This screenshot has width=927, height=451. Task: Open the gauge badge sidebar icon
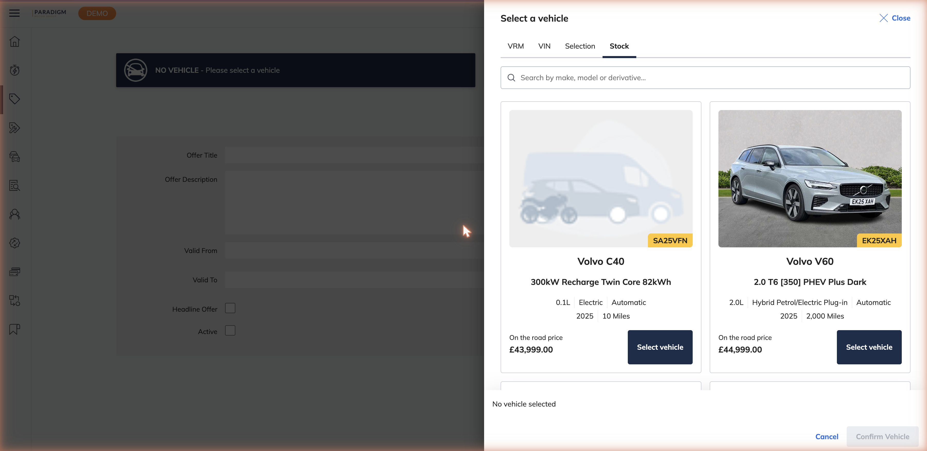(x=14, y=243)
